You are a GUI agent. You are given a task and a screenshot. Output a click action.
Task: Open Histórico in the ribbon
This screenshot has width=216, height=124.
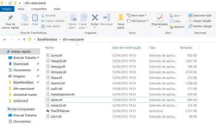[x=177, y=27]
